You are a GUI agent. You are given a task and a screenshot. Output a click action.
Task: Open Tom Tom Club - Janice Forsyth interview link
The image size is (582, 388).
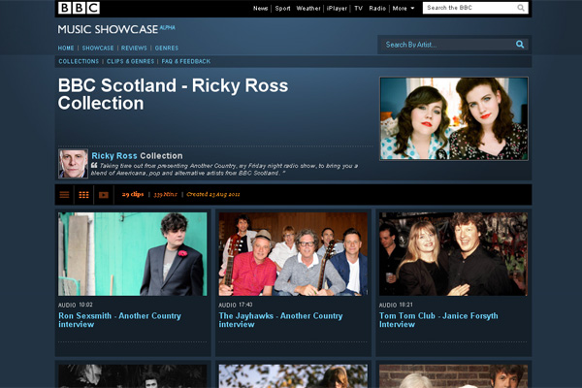click(x=438, y=320)
